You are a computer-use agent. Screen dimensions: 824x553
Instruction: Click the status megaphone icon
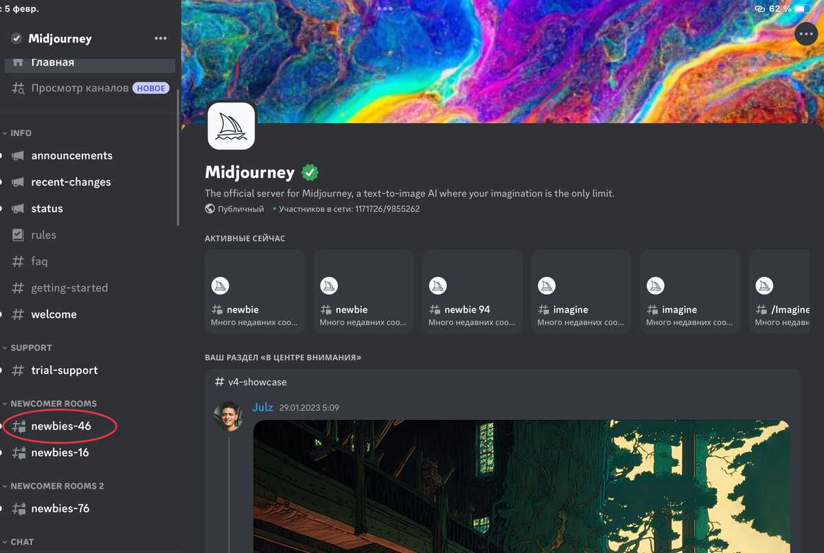(19, 209)
